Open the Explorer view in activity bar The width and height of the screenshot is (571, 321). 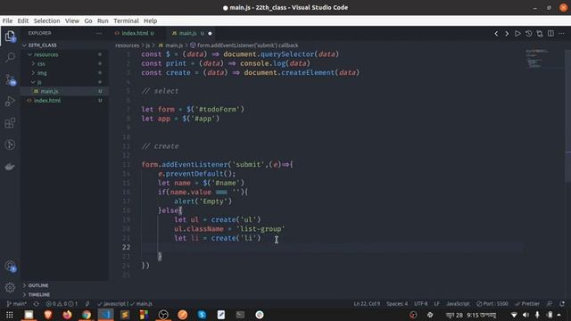pyautogui.click(x=10, y=36)
